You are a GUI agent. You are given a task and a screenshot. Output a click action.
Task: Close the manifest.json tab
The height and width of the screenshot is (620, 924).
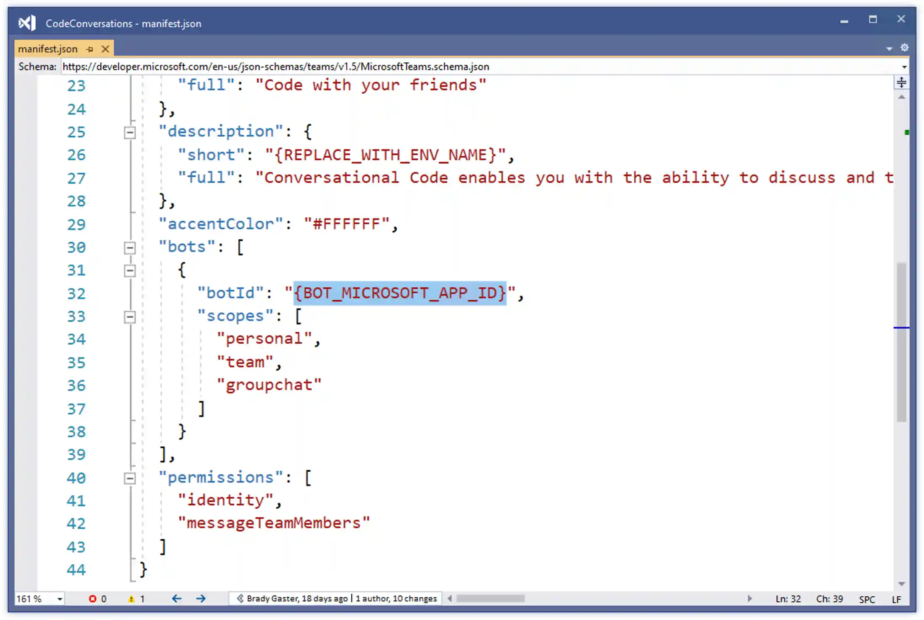105,49
